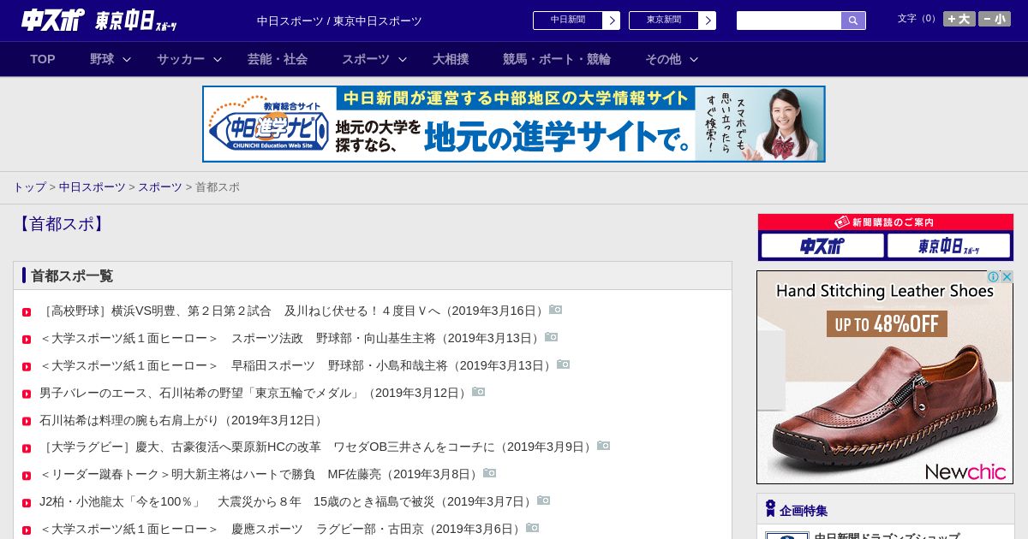Viewport: 1028px width, 539px height.
Task: Click the 企画特集 ribbon icon
Action: click(770, 509)
